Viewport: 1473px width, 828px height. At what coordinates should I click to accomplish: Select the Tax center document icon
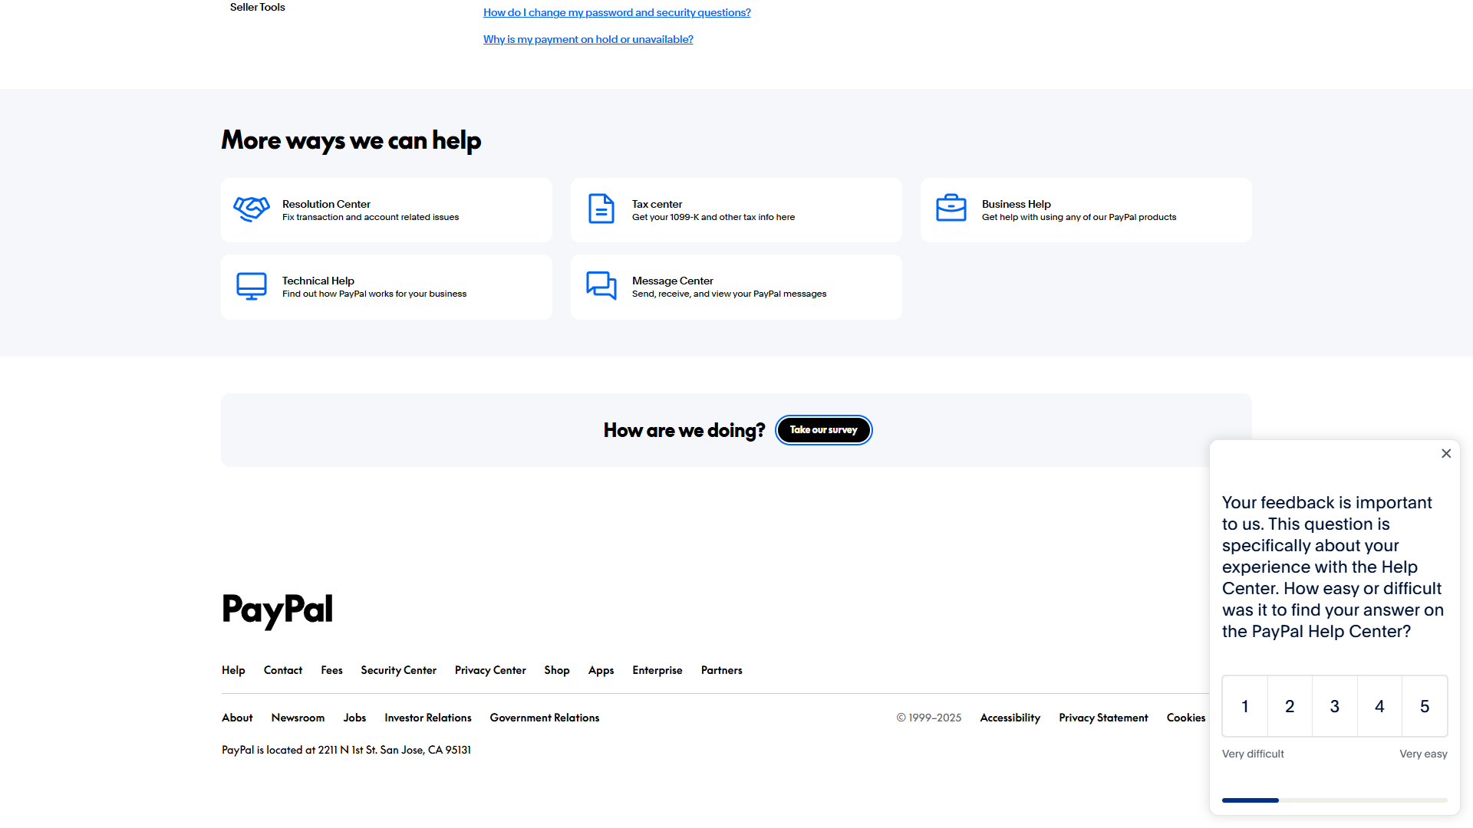[601, 209]
